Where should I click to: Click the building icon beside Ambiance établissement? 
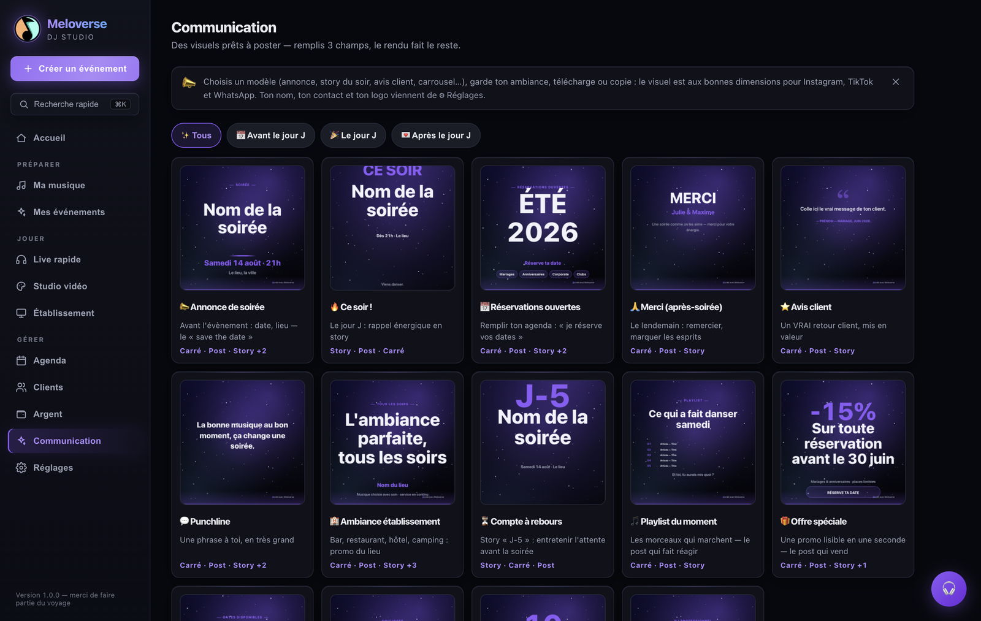coord(335,521)
